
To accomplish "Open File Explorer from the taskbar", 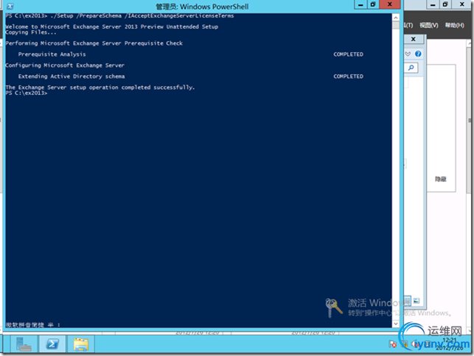I will [80, 344].
